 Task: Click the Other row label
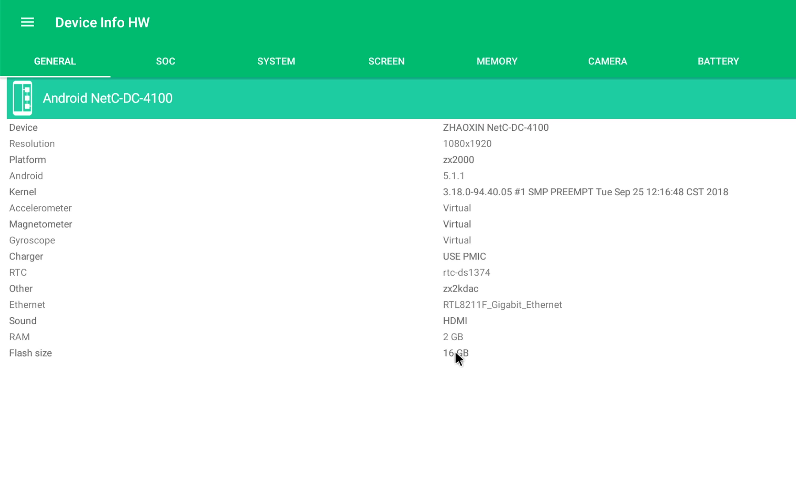[21, 289]
